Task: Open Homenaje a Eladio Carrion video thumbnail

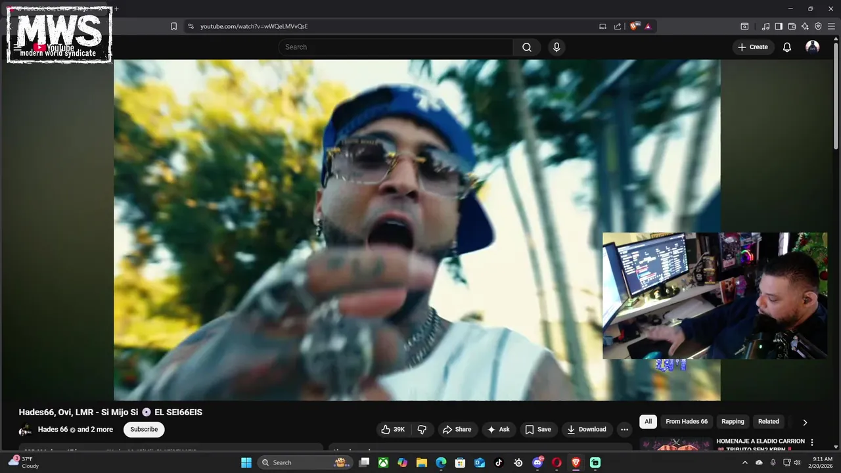Action: click(676, 445)
